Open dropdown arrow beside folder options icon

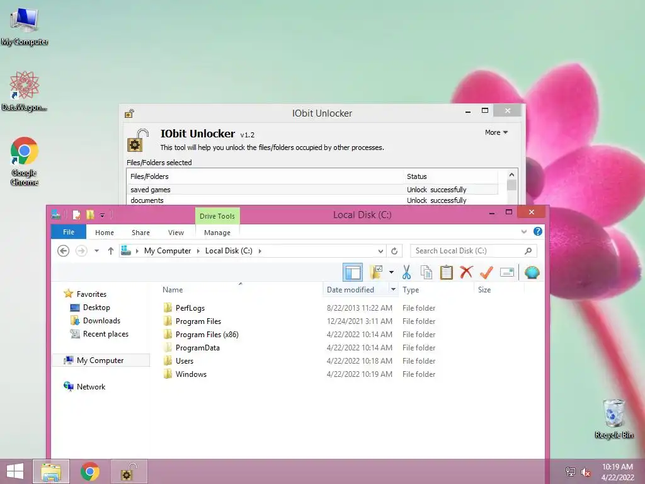[x=391, y=272]
